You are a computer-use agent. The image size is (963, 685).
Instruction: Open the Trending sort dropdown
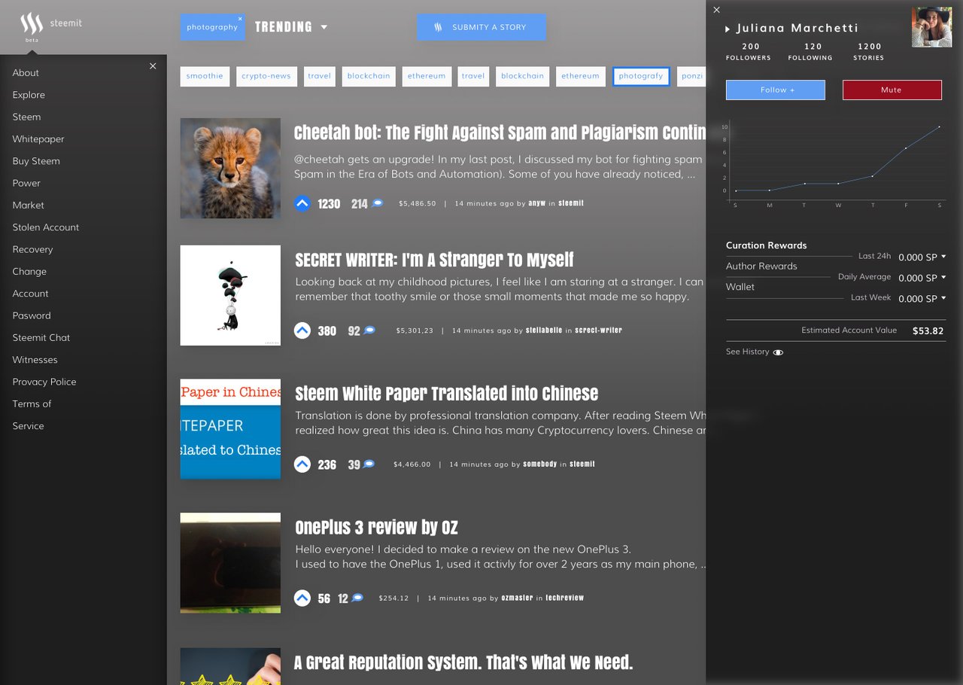[324, 27]
